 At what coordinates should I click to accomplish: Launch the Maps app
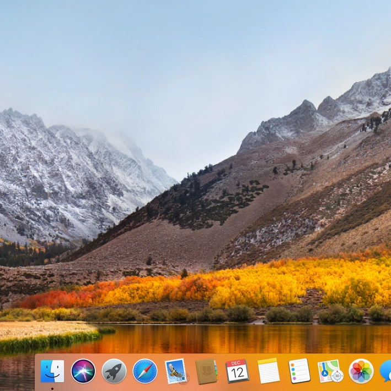330,371
